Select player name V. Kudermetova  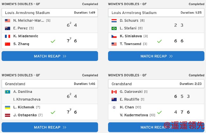[x=134, y=115]
